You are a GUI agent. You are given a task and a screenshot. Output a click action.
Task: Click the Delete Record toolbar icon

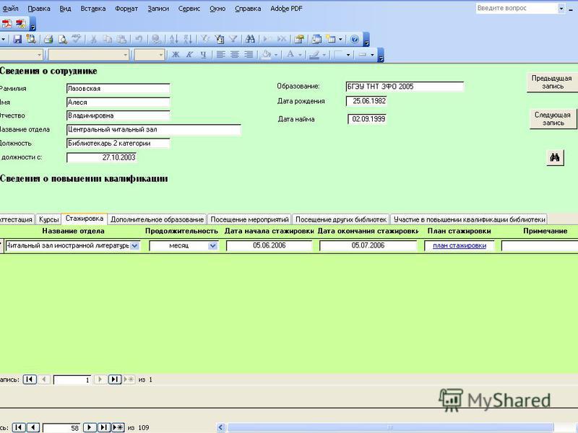coord(281,39)
